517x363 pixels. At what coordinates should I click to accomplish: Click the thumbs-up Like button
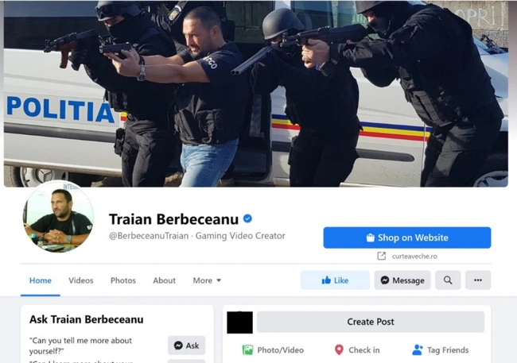(x=335, y=280)
